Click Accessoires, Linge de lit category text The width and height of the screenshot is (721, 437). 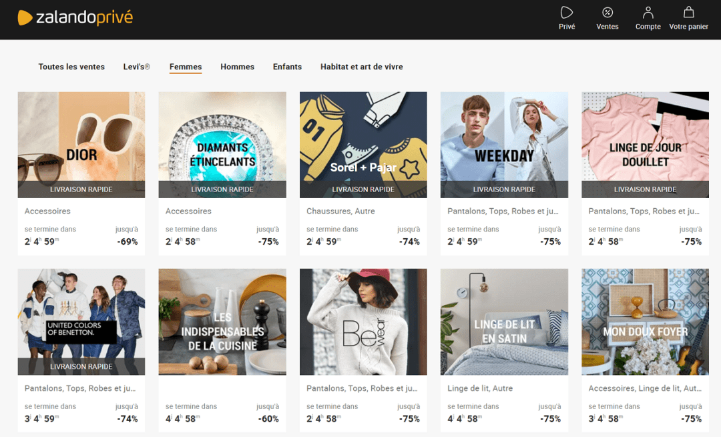(x=645, y=388)
